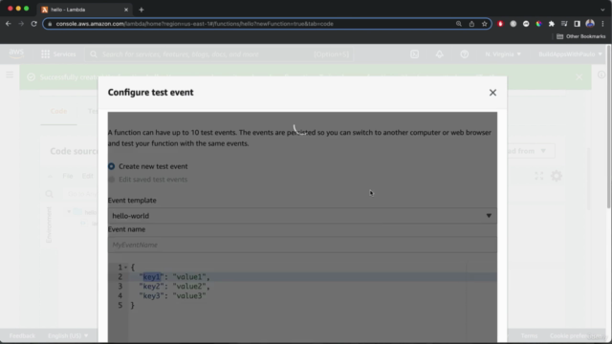Click the editor search magnifier icon
Viewport: 612px width, 344px height.
click(49, 194)
